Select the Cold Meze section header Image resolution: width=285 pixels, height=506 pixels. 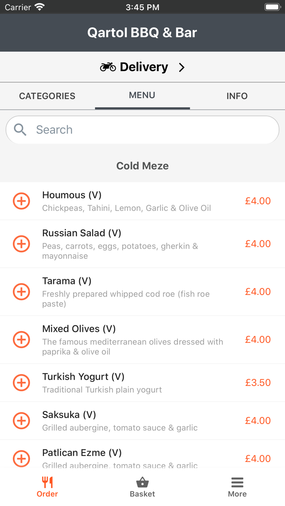142,166
